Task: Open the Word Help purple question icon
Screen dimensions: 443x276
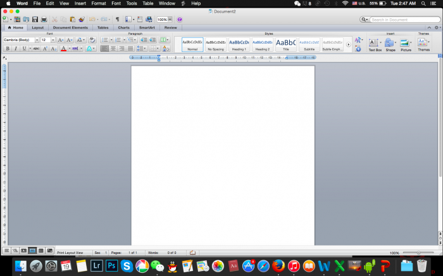Action: click(179, 20)
